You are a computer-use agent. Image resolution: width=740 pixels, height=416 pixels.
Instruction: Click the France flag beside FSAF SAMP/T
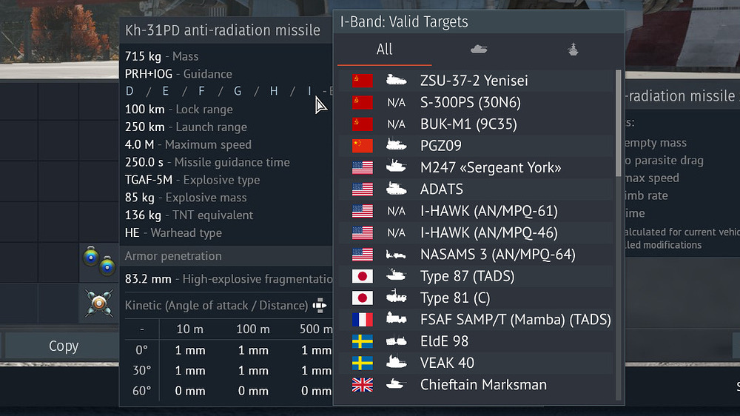pyautogui.click(x=363, y=320)
